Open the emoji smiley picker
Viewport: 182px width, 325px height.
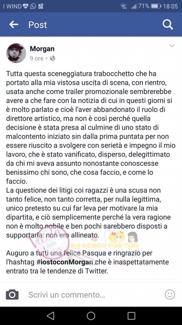[x=170, y=294]
